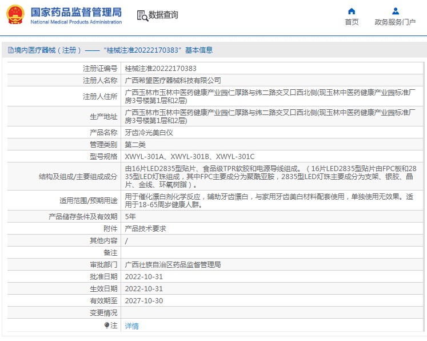Click the home icon above 首页
Viewport: 427px width, 341px height.
352,11
